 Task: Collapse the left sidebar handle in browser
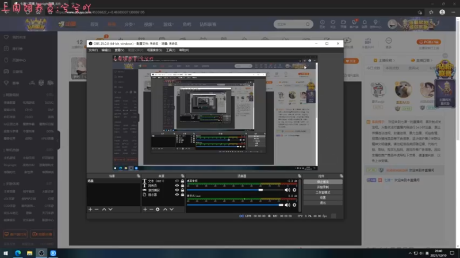pos(59,140)
